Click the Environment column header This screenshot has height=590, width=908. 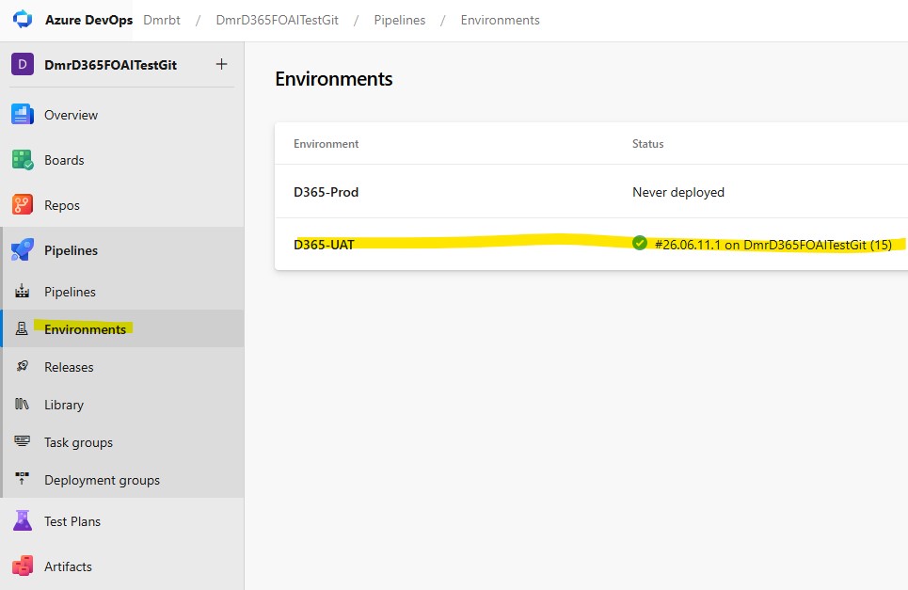[x=326, y=144]
